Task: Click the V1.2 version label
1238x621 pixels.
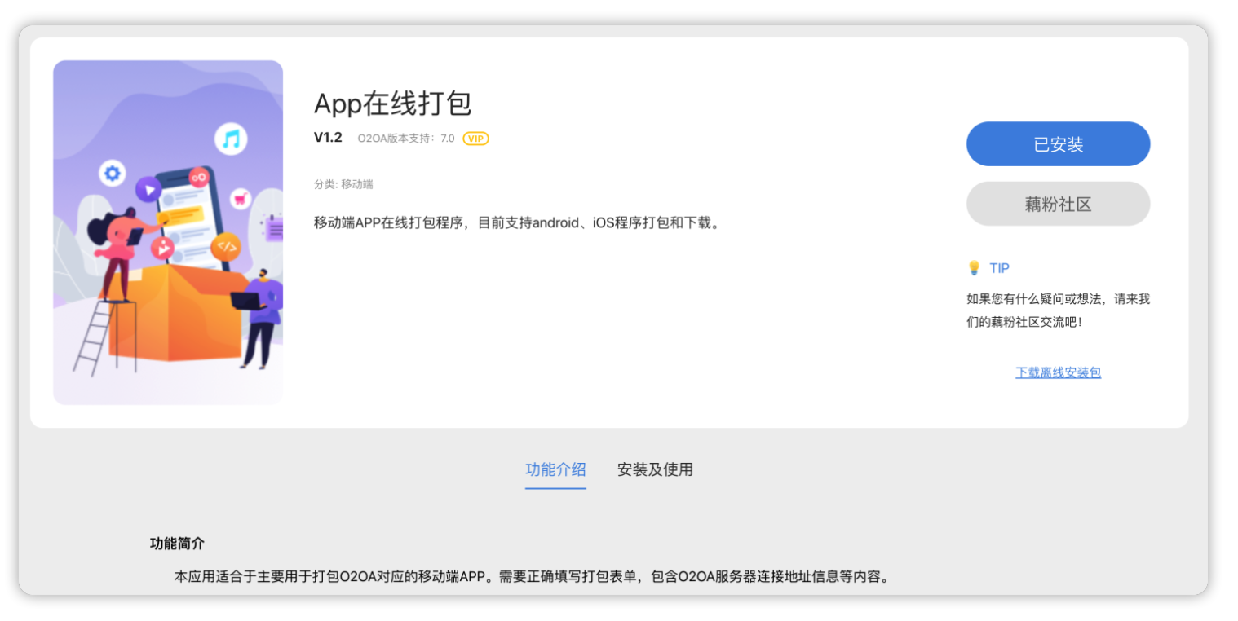Action: (328, 138)
